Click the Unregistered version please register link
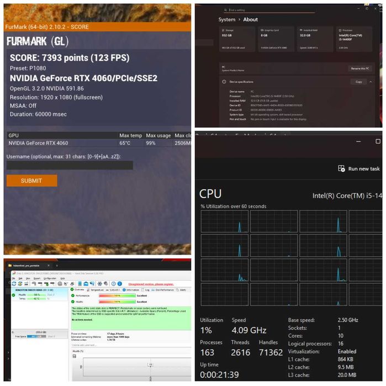 coord(151,284)
